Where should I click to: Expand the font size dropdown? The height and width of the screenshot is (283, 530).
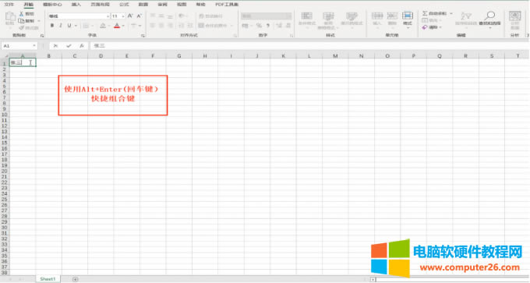click(123, 16)
